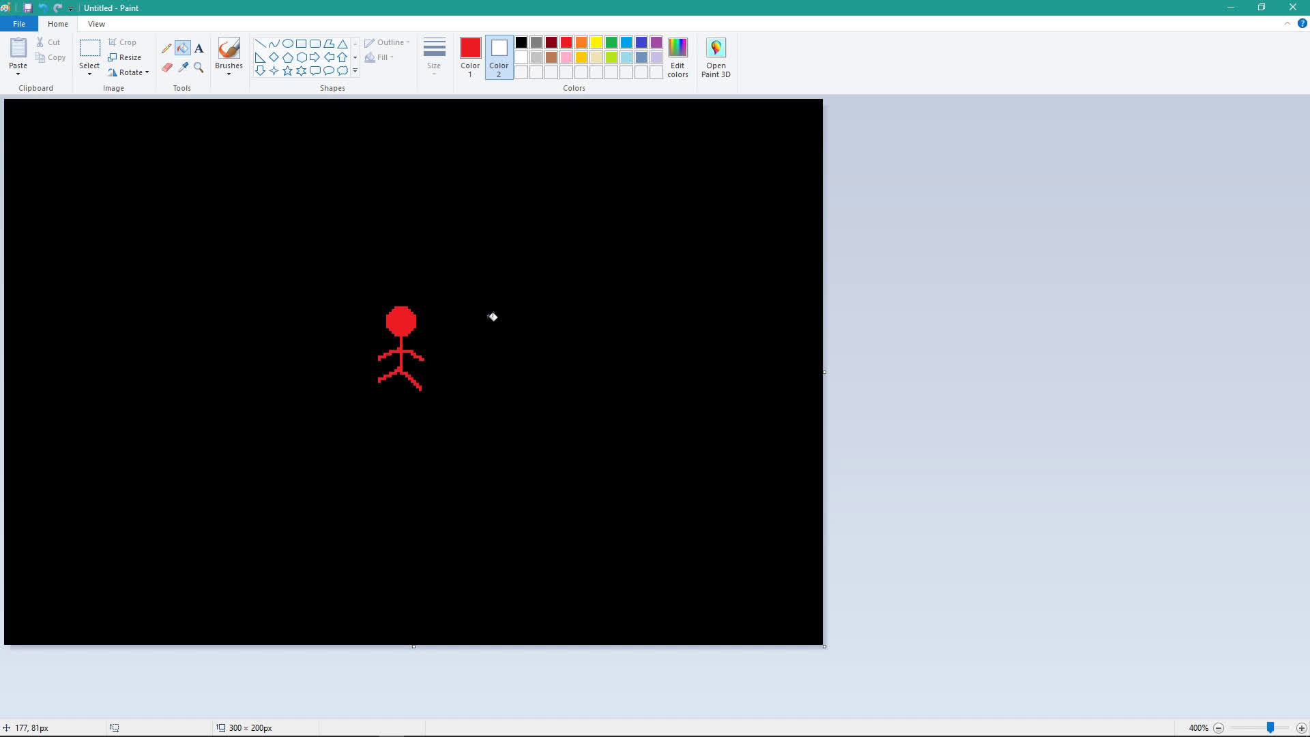Open Paint 3D
The width and height of the screenshot is (1310, 737).
click(x=716, y=58)
